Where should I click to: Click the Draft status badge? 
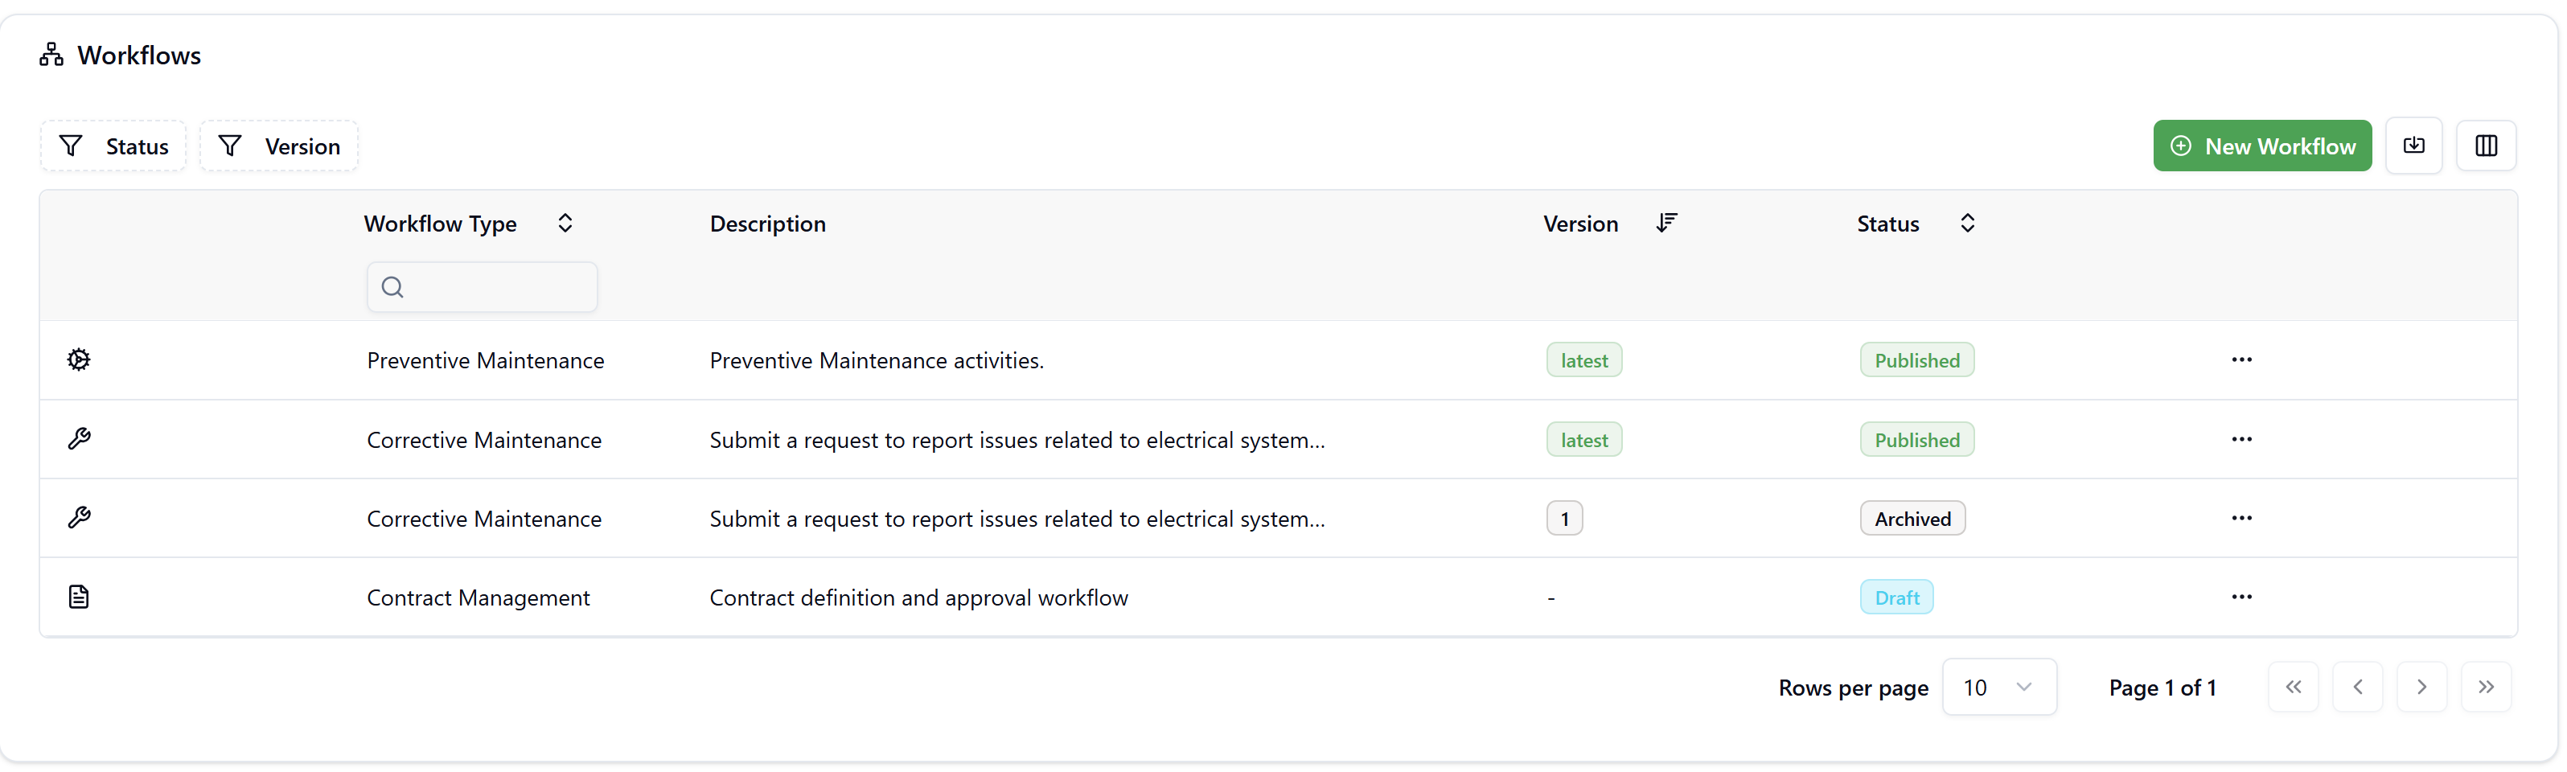pyautogui.click(x=1896, y=597)
